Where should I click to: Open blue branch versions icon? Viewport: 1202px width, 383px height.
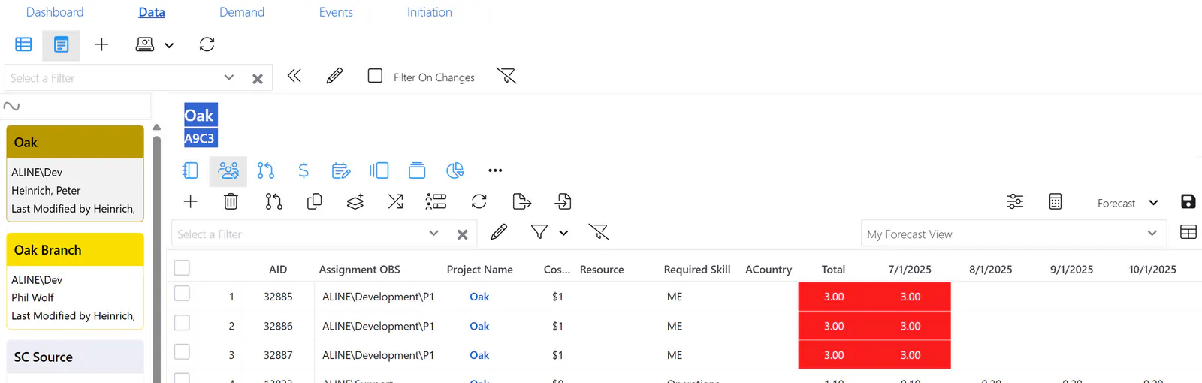point(265,170)
